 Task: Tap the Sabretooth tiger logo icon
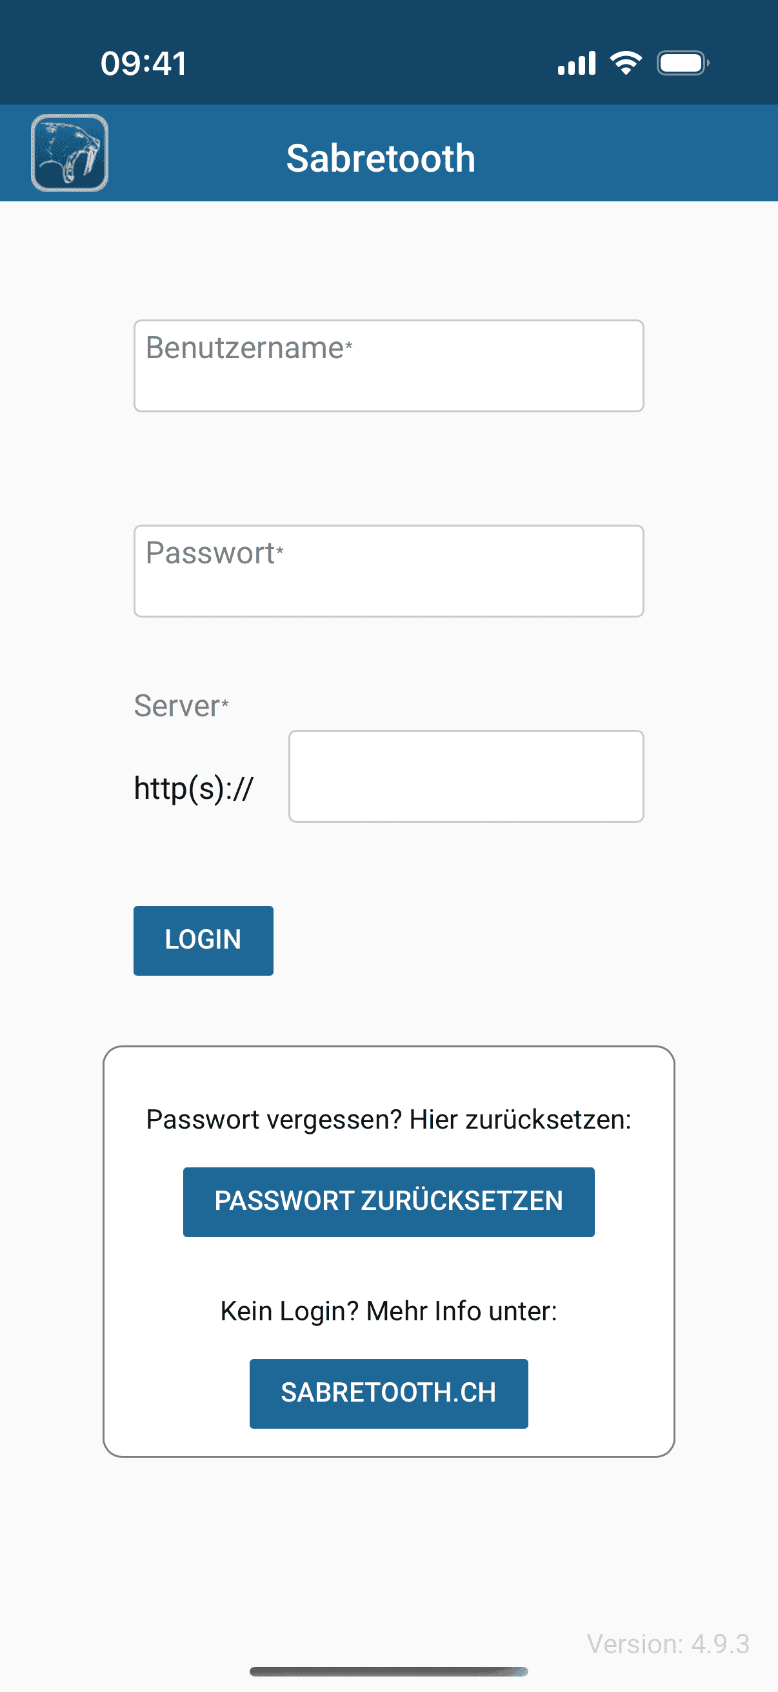70,153
